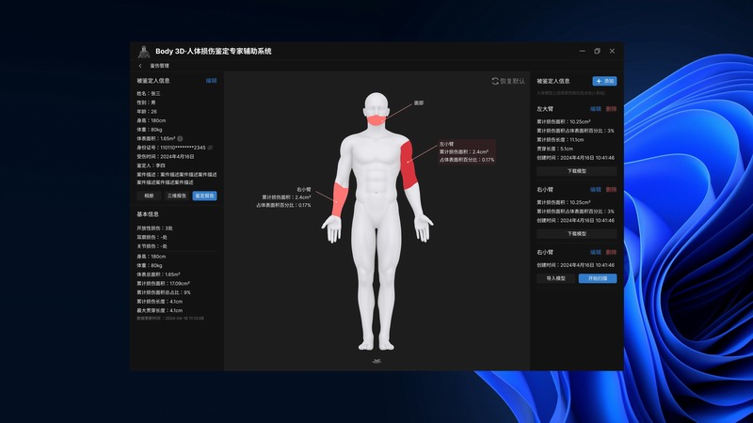
Task: Click the blue 开始扫描 button
Action: coord(597,278)
